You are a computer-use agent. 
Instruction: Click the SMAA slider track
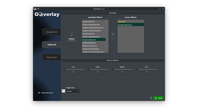click(x=123, y=70)
